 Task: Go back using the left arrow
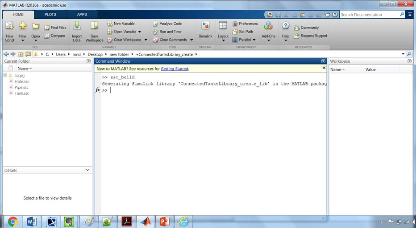click(6, 54)
